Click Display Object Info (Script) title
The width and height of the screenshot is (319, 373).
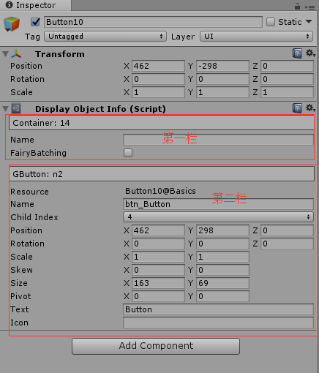(100, 109)
